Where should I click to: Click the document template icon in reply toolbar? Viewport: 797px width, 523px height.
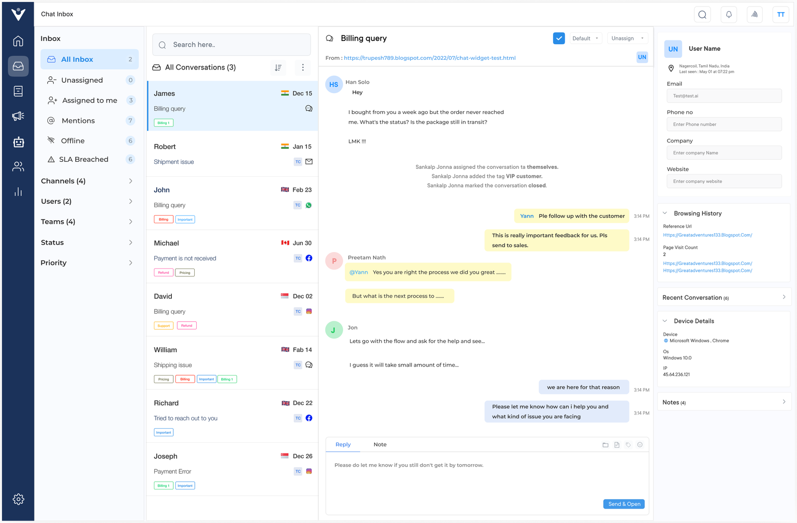(617, 445)
